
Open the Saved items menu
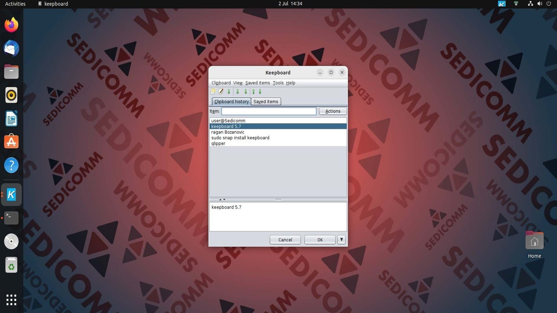(258, 83)
